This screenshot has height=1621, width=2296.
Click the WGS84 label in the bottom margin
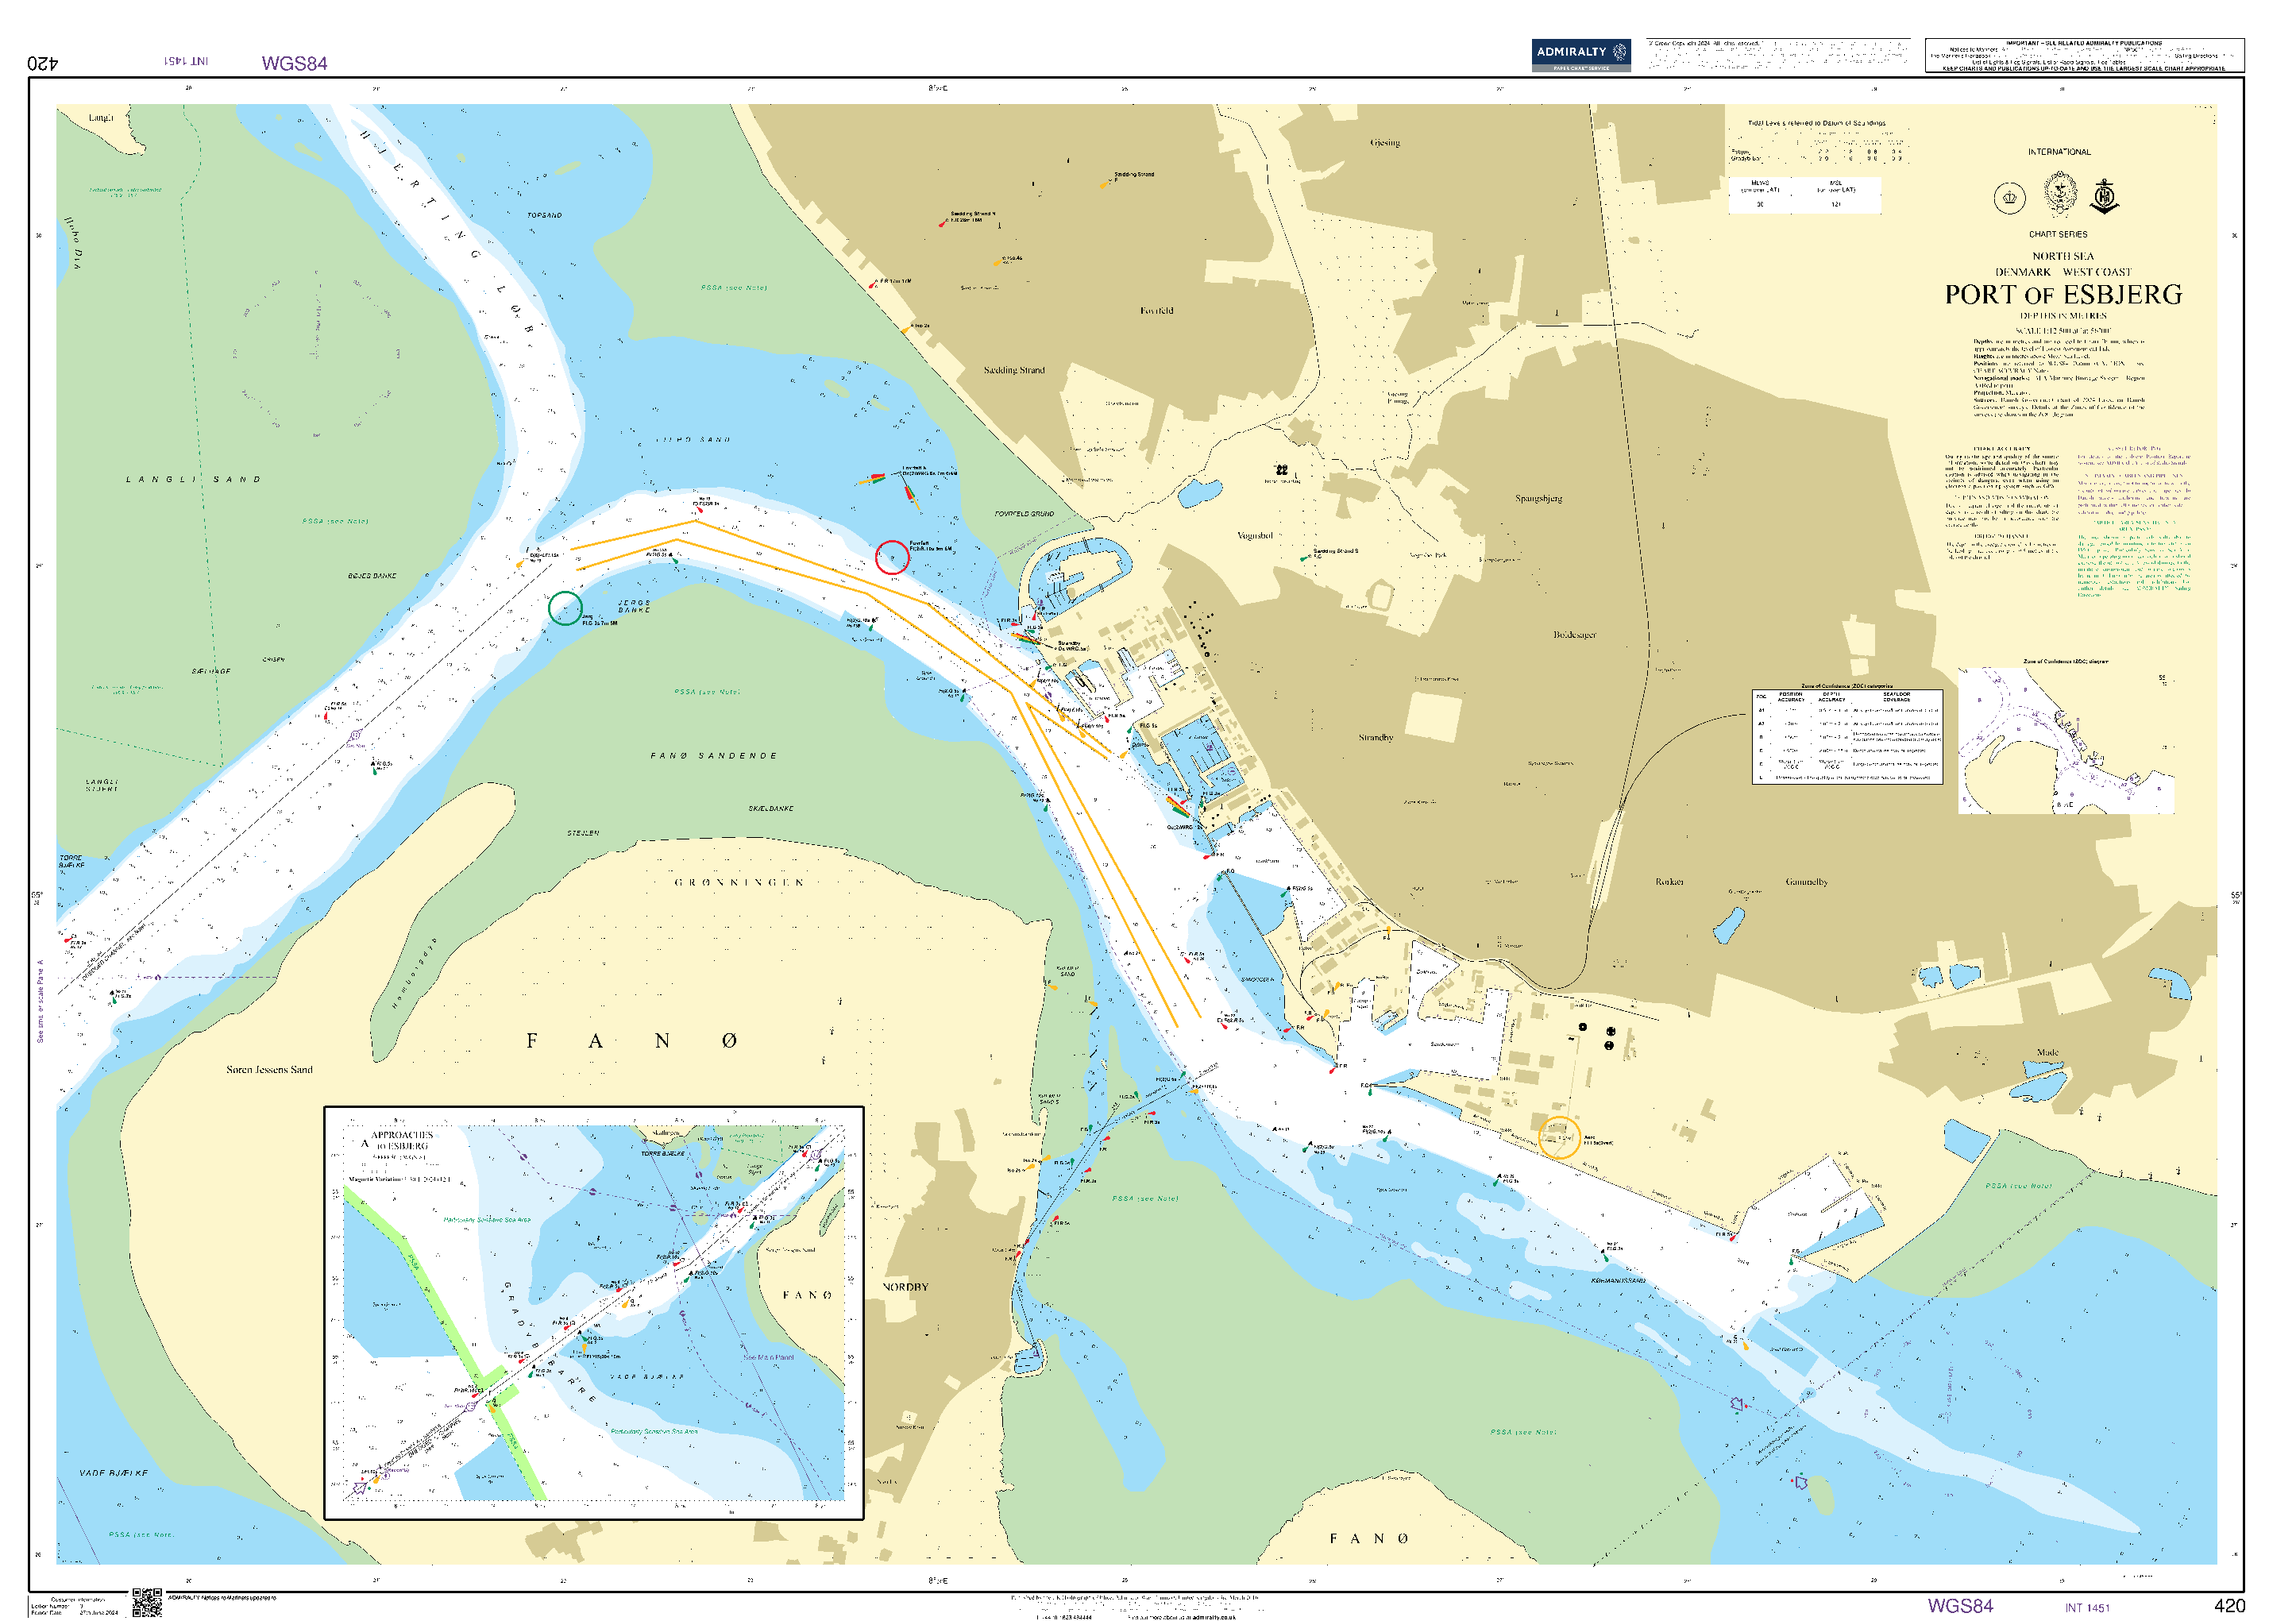pos(1959,1605)
